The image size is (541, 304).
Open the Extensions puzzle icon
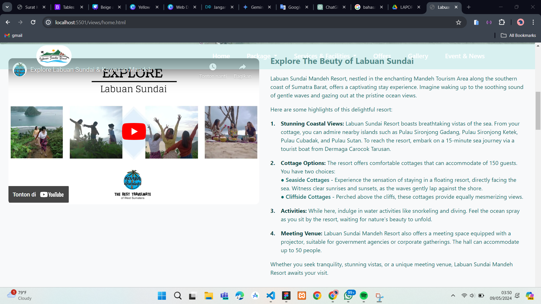tap(502, 22)
